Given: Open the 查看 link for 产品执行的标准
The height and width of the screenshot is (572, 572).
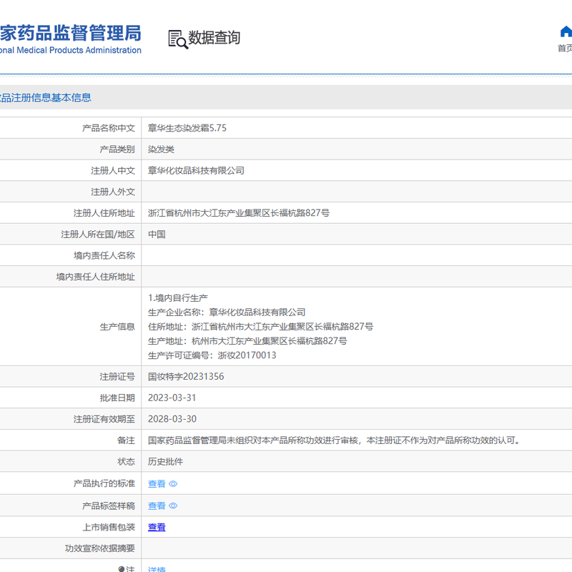Looking at the screenshot, I should coord(157,484).
